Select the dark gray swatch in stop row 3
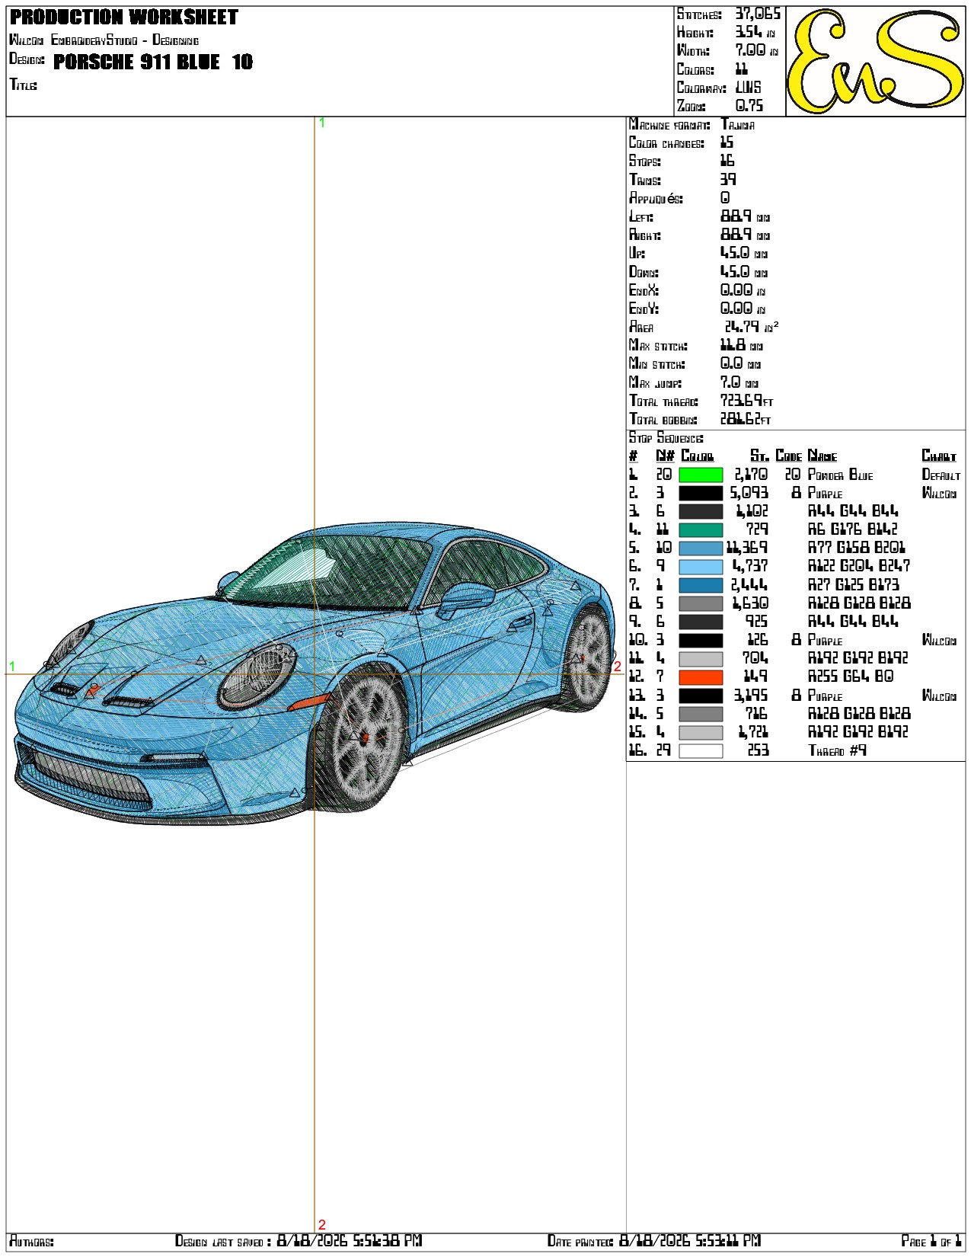The height and width of the screenshot is (1257, 971). click(701, 511)
